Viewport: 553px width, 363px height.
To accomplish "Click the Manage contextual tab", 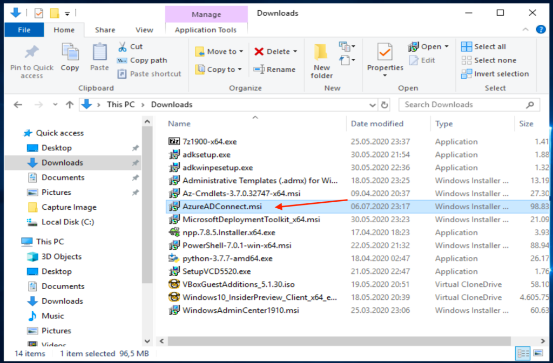I will 206,15.
